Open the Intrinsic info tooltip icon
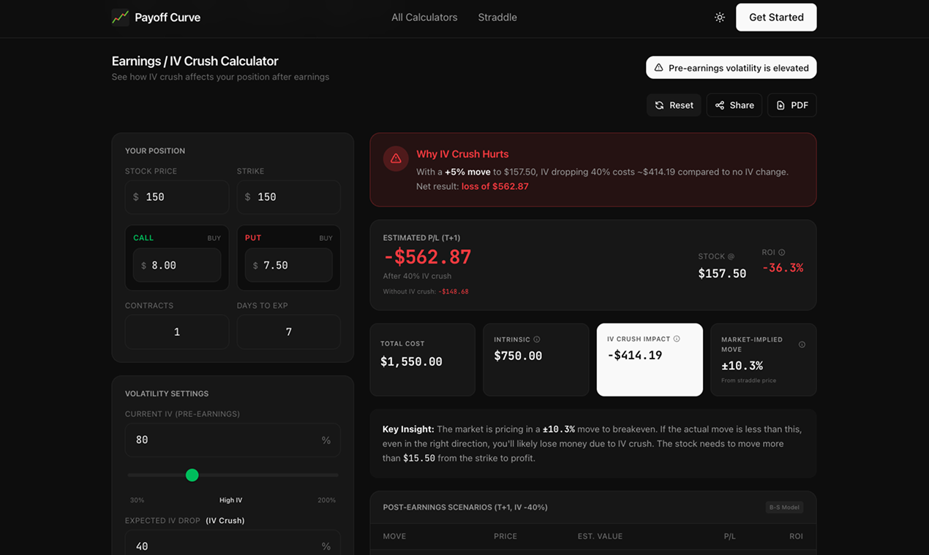The width and height of the screenshot is (929, 555). click(x=538, y=339)
